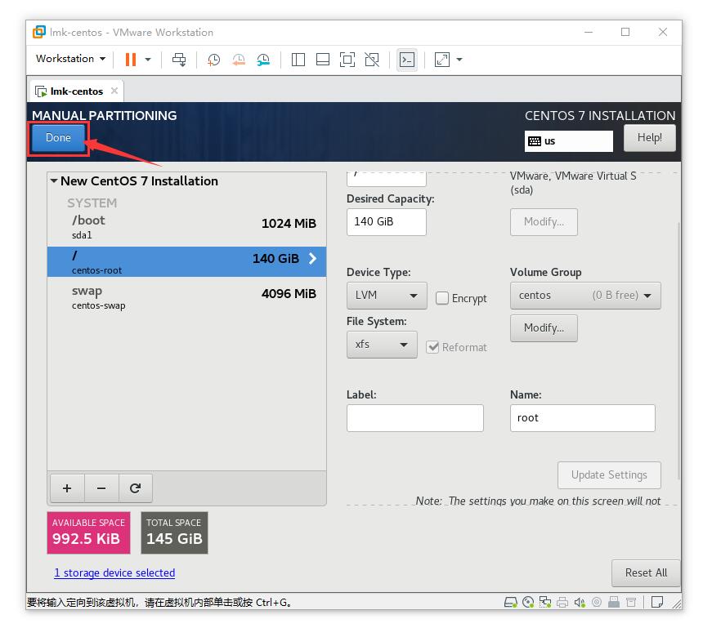
Task: Click the TOTAL SPACE 145 GiB box
Action: pyautogui.click(x=174, y=532)
